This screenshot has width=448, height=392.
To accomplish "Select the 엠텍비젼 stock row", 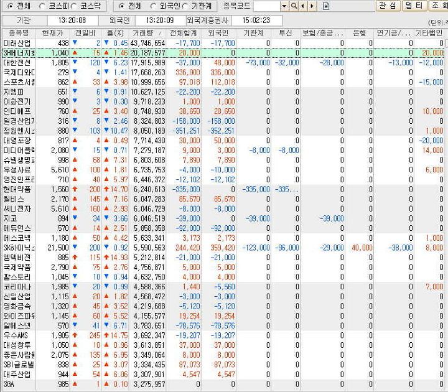I will [x=223, y=258].
